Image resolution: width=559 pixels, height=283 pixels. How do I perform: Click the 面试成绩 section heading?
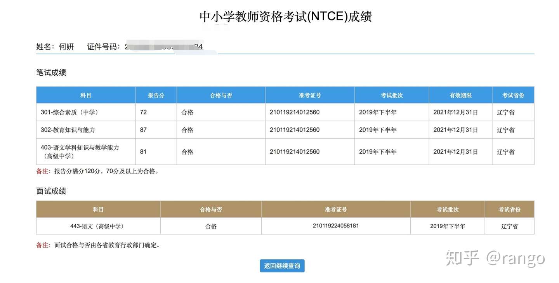pyautogui.click(x=51, y=191)
